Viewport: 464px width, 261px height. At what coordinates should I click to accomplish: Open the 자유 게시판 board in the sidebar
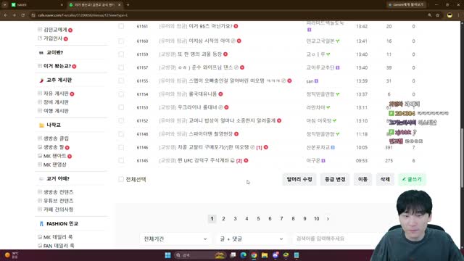tap(56, 94)
